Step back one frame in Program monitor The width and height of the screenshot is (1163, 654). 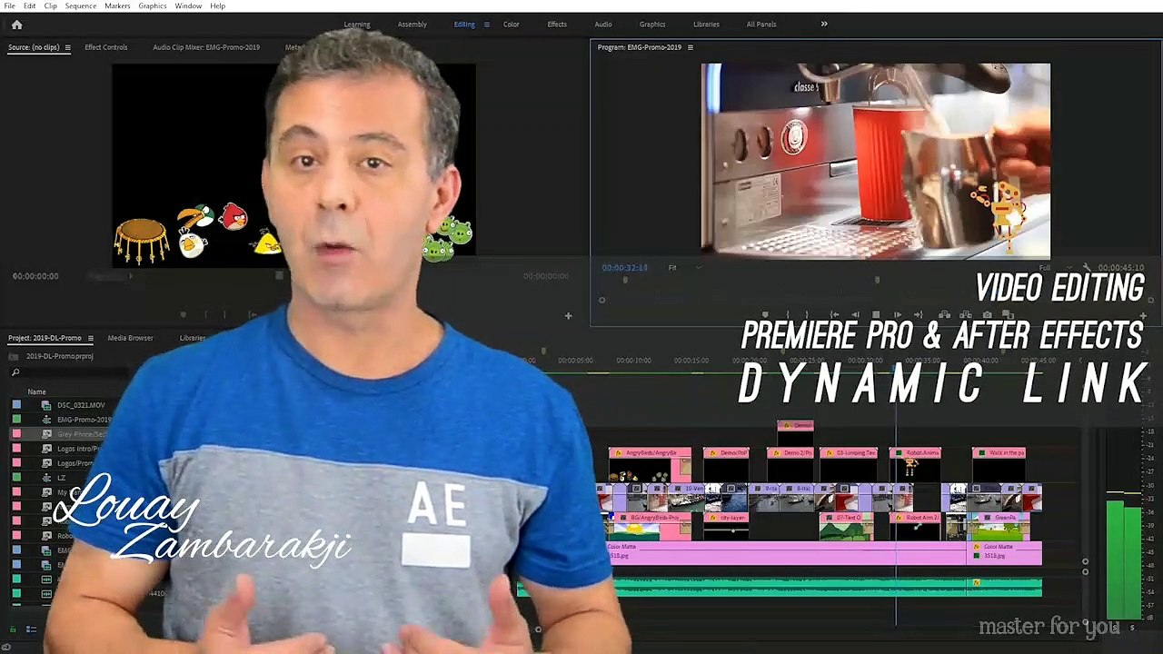[x=853, y=315]
